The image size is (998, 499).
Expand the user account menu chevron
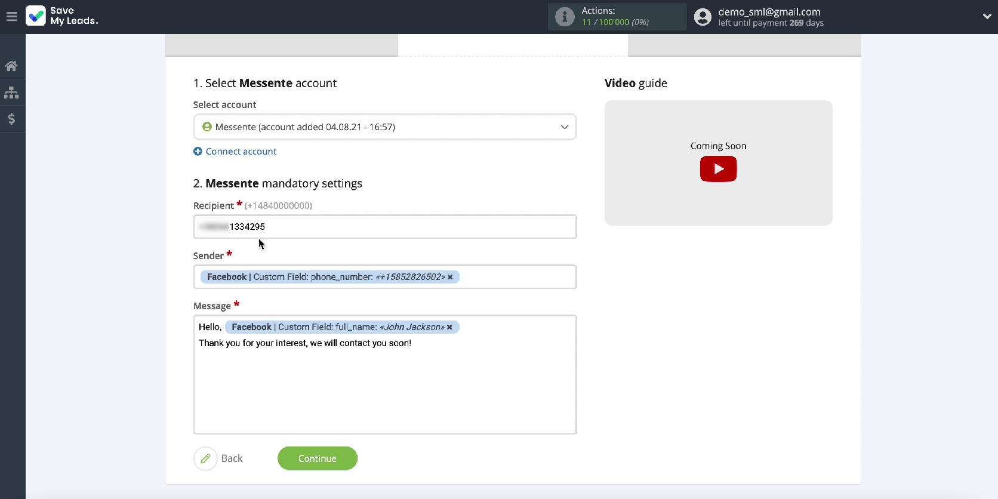tap(987, 17)
